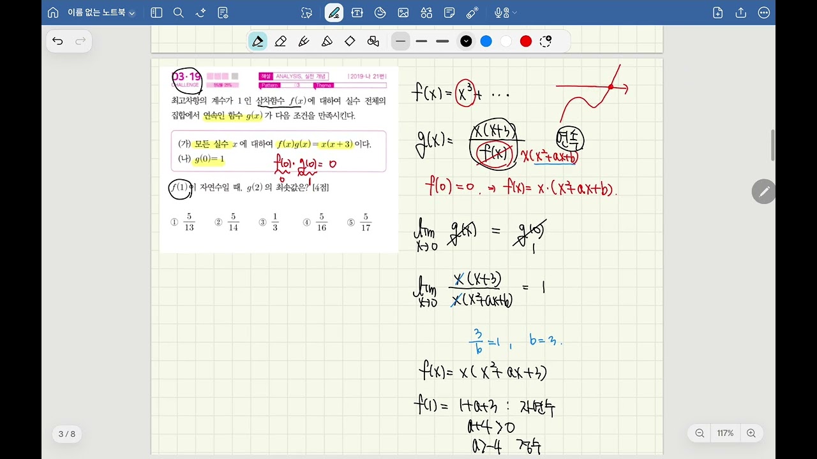Viewport: 817px width, 459px height.
Task: Add a sticky note comment
Action: click(449, 13)
